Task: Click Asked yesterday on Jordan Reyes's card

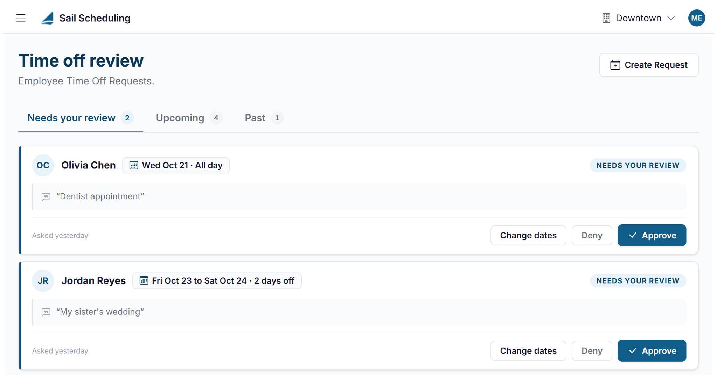Action: (x=60, y=351)
